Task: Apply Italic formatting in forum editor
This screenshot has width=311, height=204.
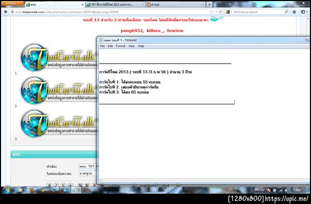Action: click(56, 185)
